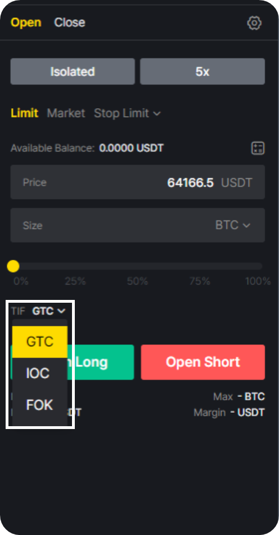Switch to the Close tab
279x535 pixels.
(70, 23)
